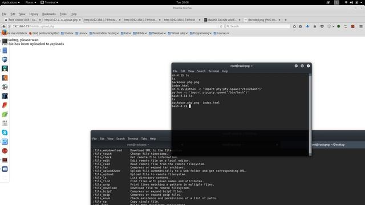
Task: Close the decoded.png tab
Action: pyautogui.click(x=279, y=20)
